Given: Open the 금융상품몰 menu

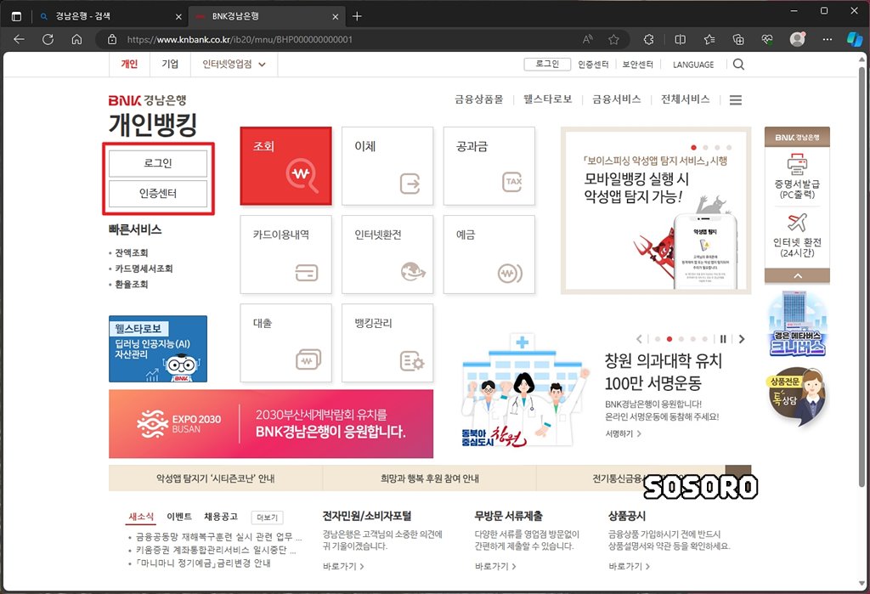Looking at the screenshot, I should pos(479,99).
